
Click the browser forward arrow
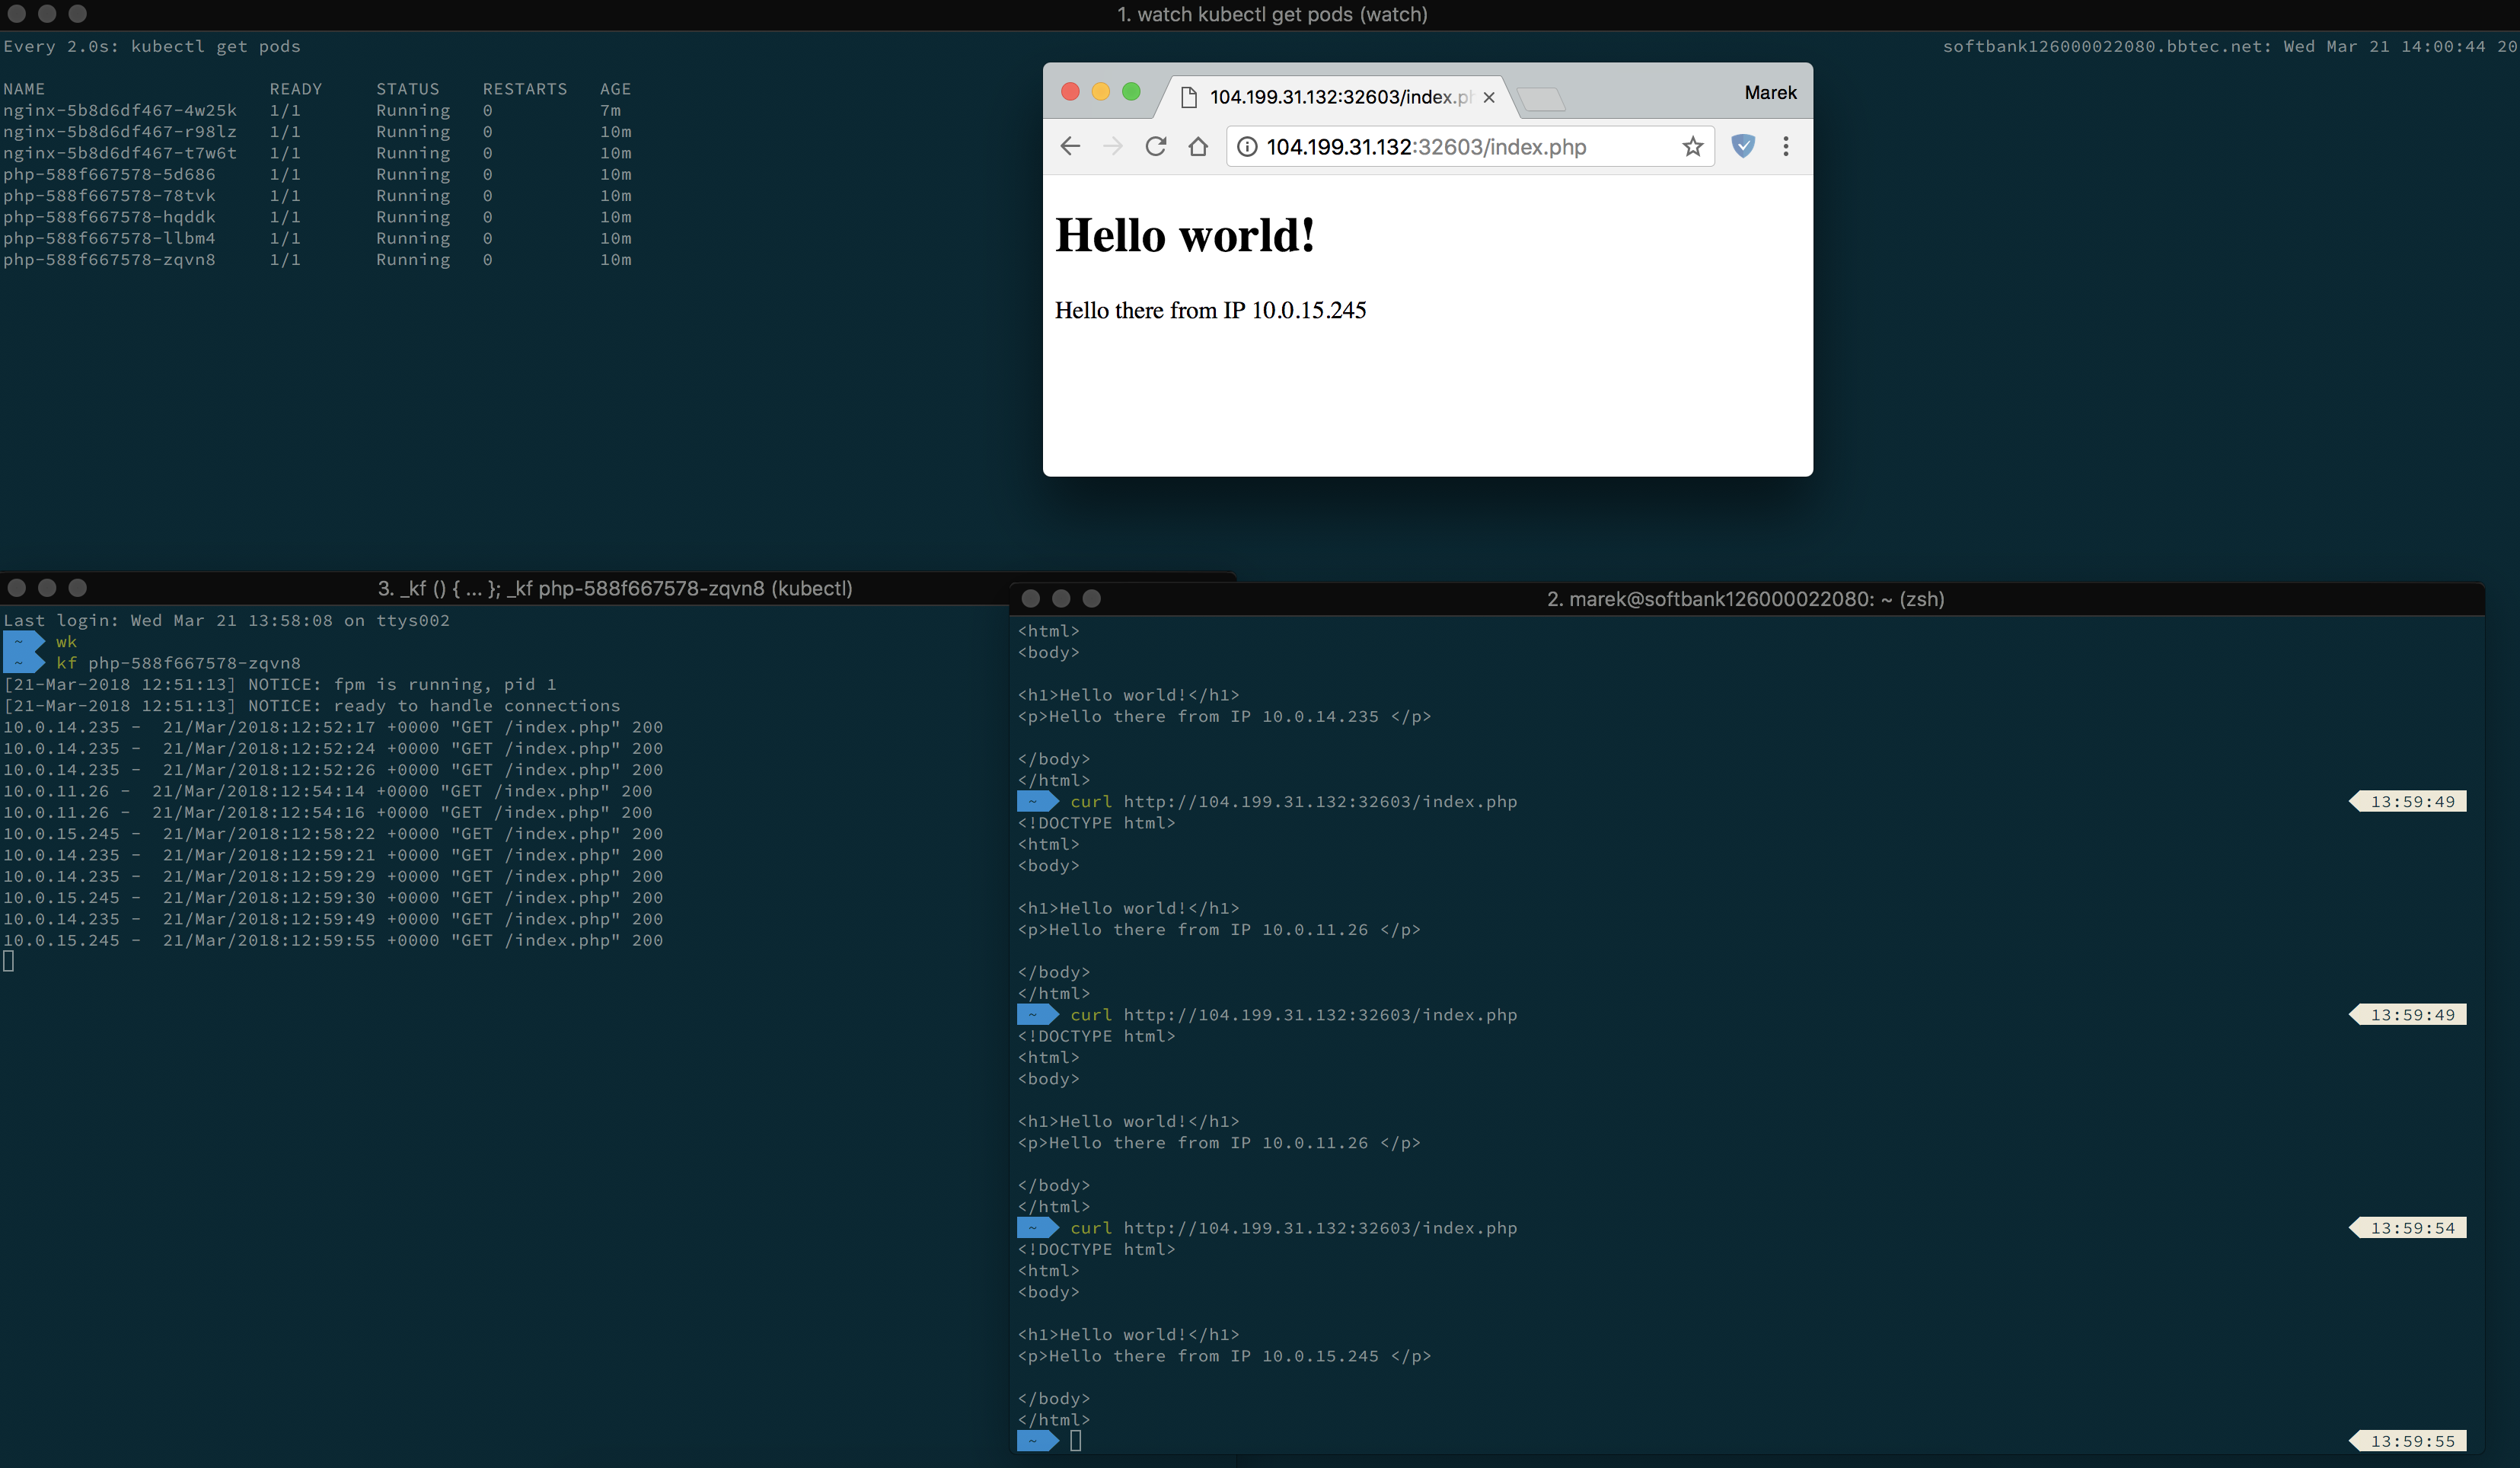click(x=1112, y=147)
